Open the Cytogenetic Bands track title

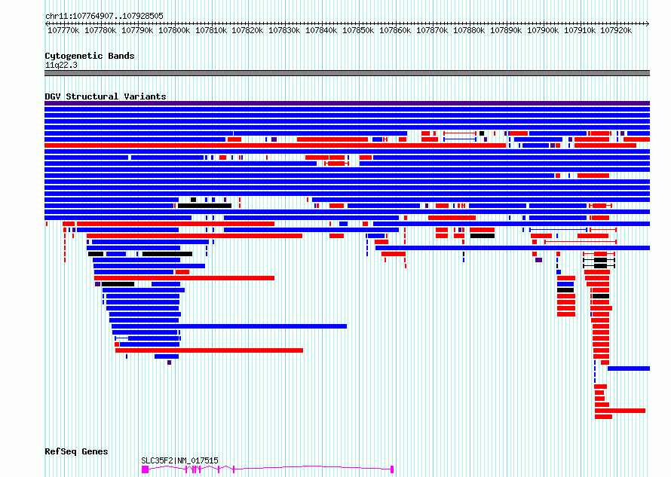point(90,56)
